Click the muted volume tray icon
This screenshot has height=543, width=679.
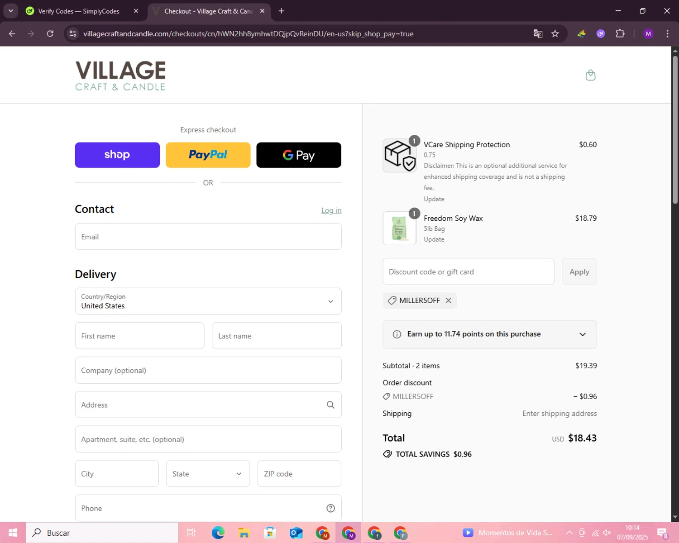[607, 533]
